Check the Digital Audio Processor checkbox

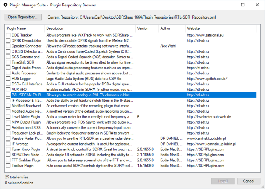[x=8, y=68]
